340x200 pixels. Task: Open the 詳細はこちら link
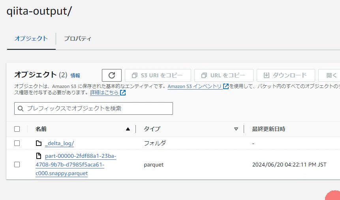pos(104,93)
